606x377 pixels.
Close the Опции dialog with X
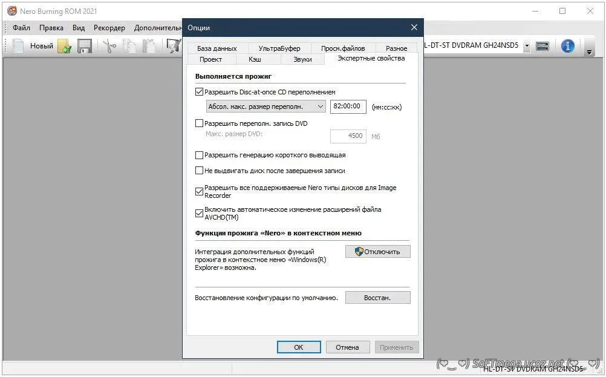pos(414,27)
